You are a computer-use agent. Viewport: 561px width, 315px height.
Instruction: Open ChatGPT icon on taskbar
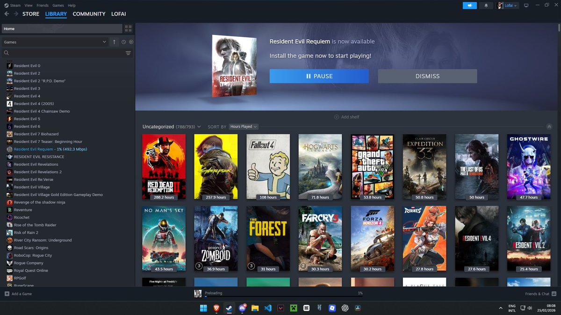[x=345, y=308]
